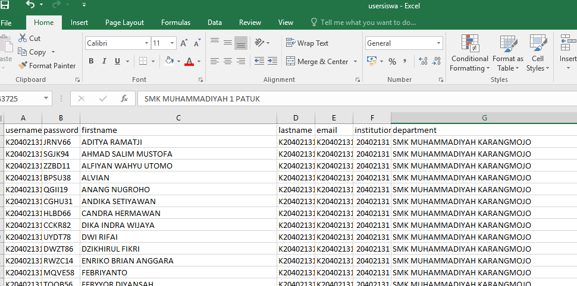Copy the selection

(32, 52)
